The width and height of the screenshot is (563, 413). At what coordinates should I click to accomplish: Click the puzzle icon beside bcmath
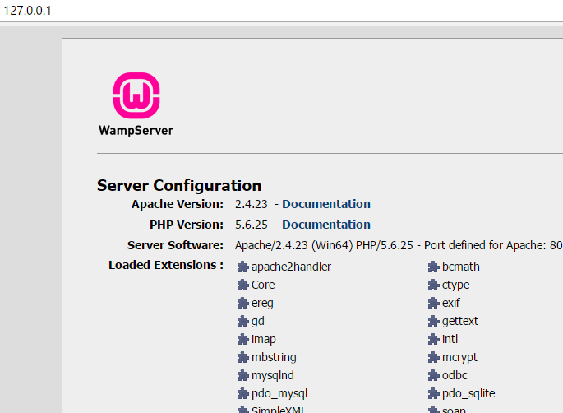[433, 267]
